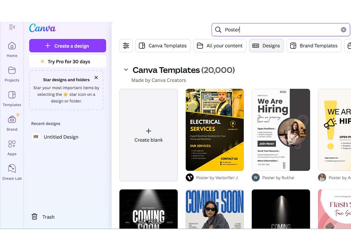
Task: Toggle the Designs filter chip
Action: pyautogui.click(x=266, y=46)
